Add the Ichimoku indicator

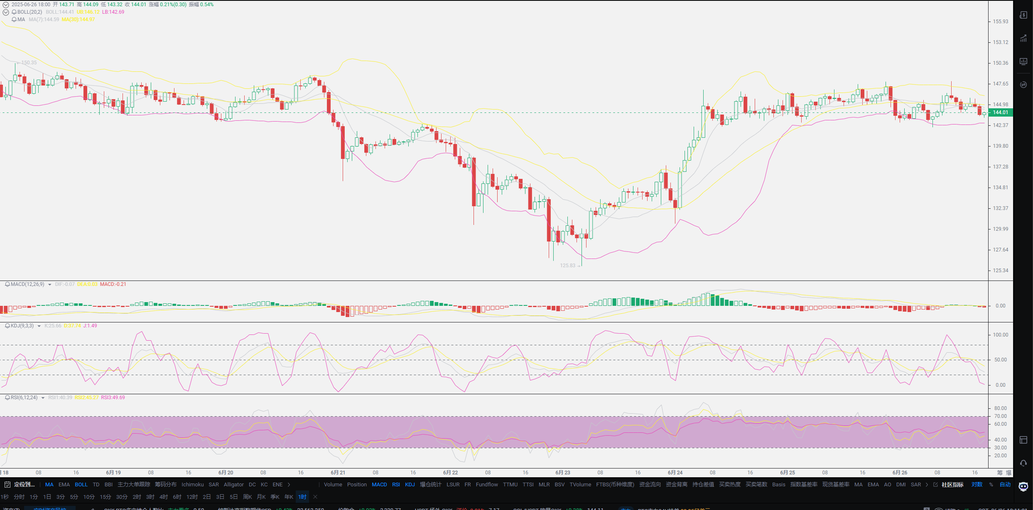click(192, 485)
